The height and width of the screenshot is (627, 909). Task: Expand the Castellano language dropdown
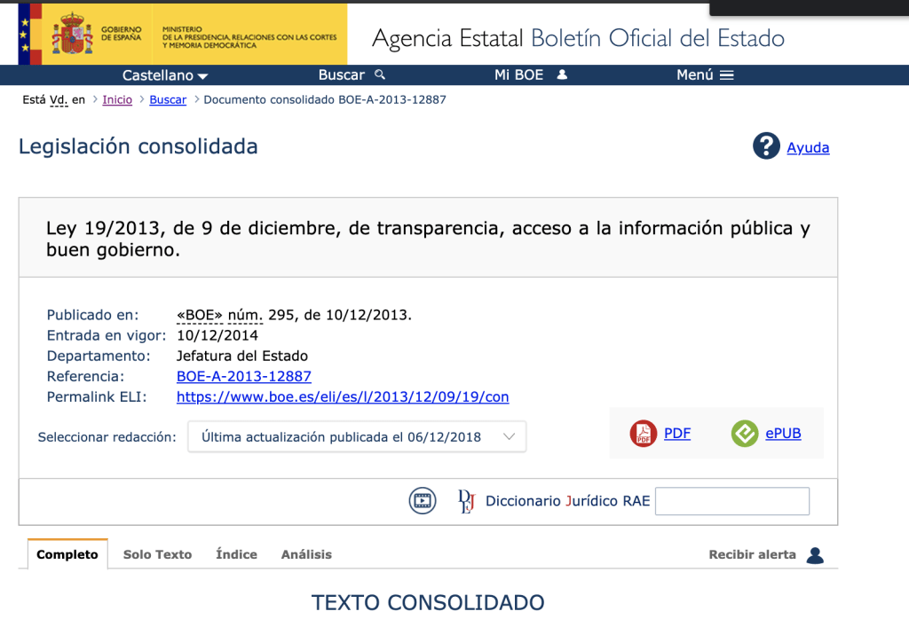[165, 75]
